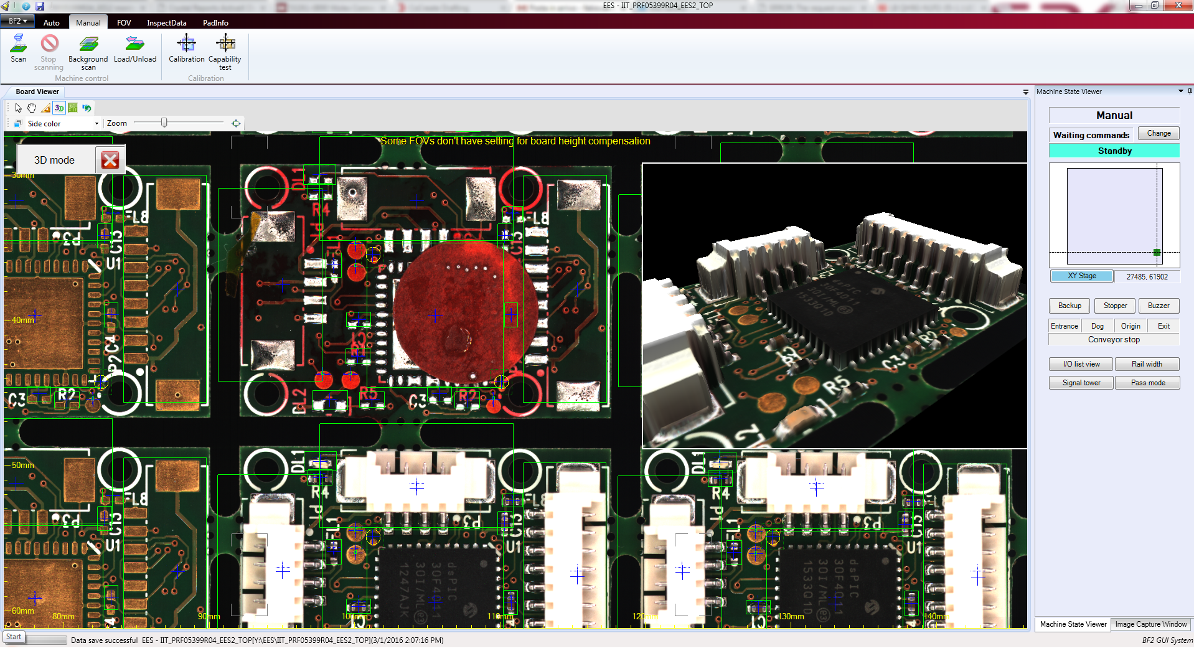Click the Pass mode button

point(1147,383)
